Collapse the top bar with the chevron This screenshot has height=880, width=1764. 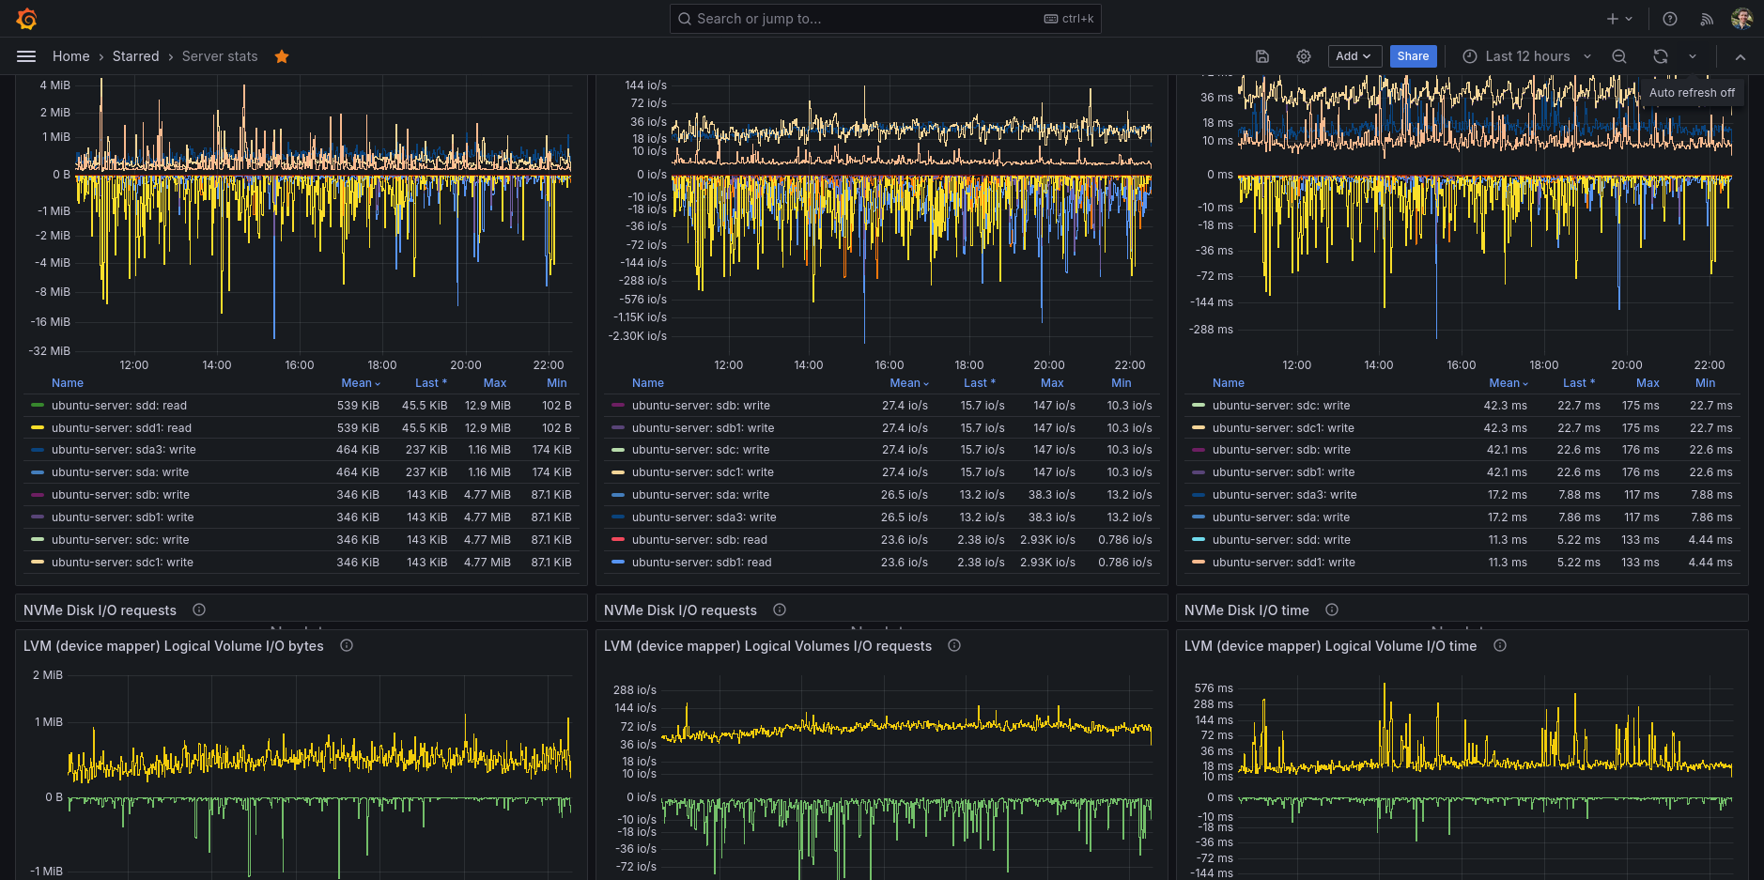tap(1741, 57)
